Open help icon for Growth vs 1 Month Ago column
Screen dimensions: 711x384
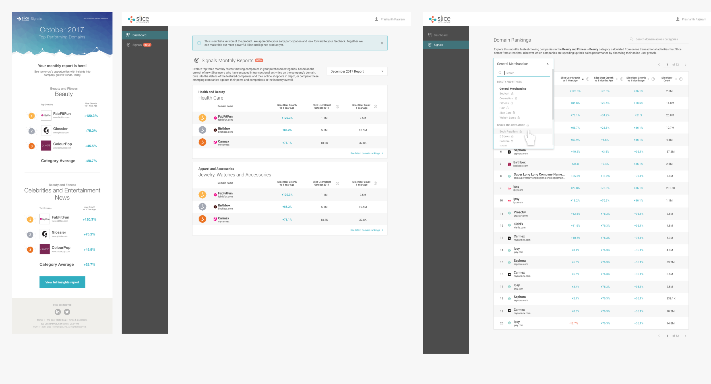coord(653,79)
